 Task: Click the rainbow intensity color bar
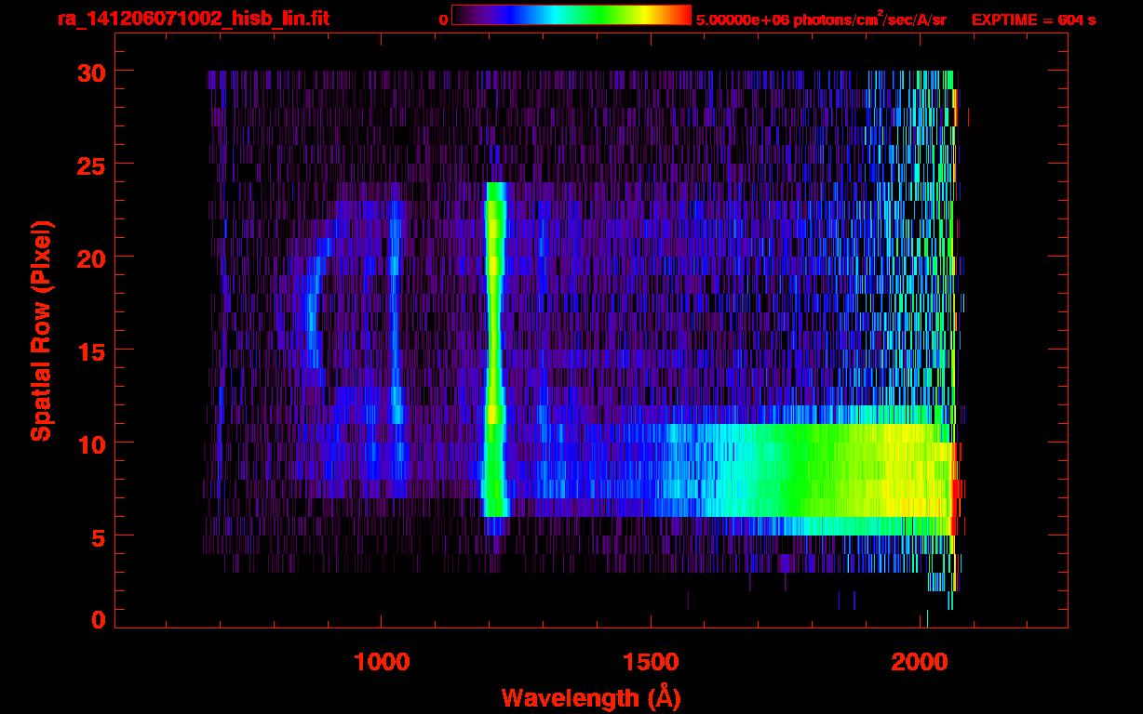(571, 15)
